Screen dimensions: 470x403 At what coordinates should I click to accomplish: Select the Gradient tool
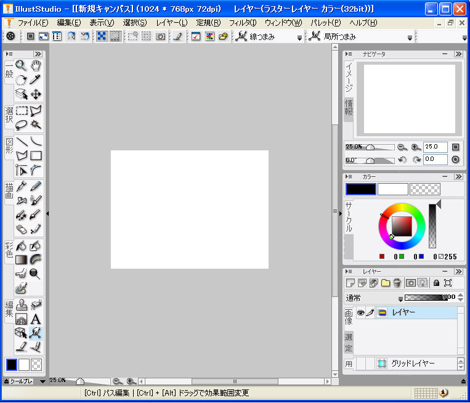click(22, 259)
